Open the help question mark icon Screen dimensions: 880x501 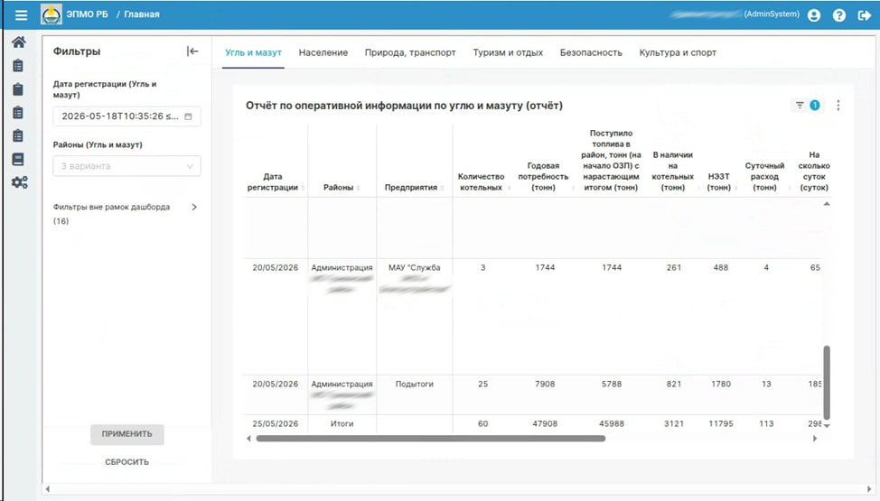[839, 15]
